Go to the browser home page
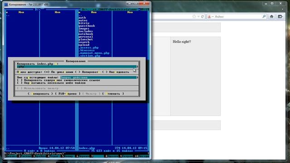The height and width of the screenshot is (163, 290). coord(271,17)
